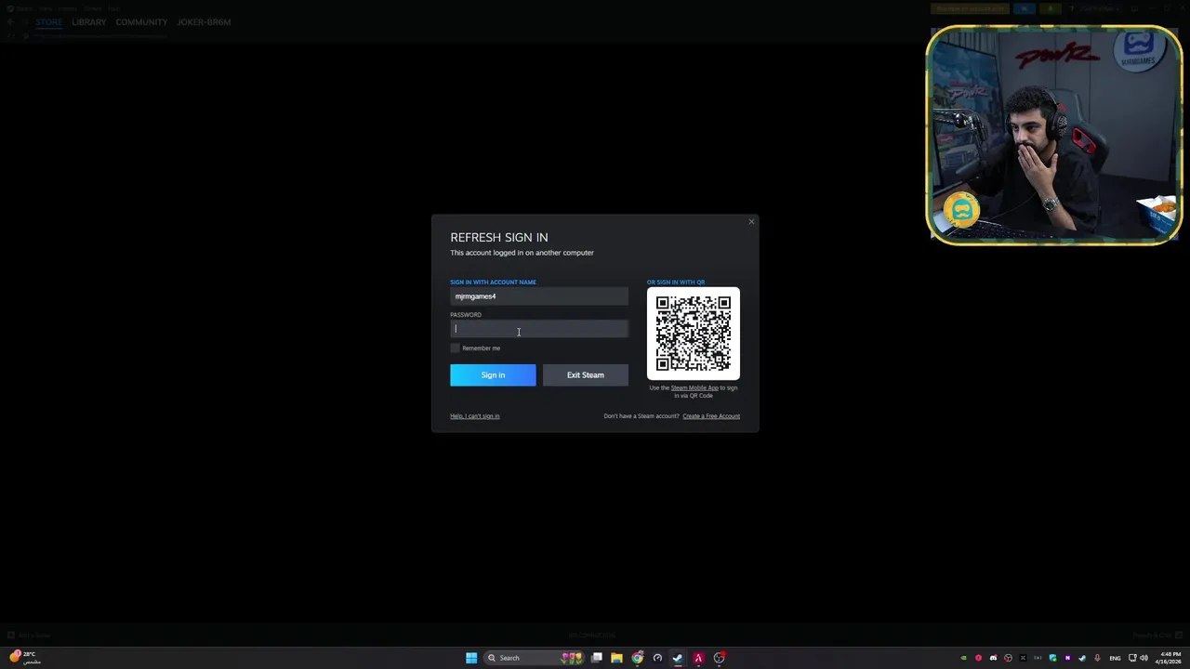Switch to the dimmed STORE tab
Image resolution: width=1190 pixels, height=669 pixels.
[x=49, y=22]
